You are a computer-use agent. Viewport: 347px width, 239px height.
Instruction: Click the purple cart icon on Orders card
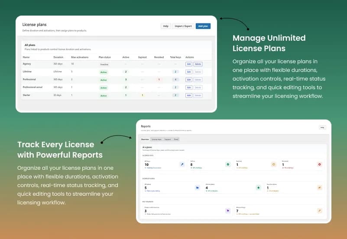click(228, 211)
